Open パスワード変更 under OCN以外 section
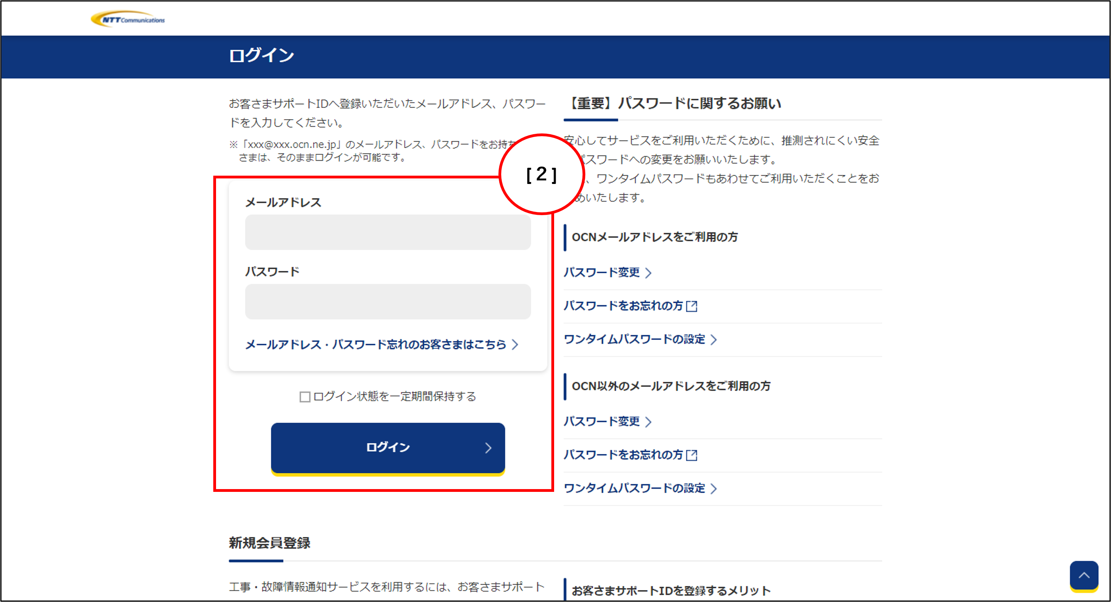The height and width of the screenshot is (602, 1111). [x=601, y=422]
